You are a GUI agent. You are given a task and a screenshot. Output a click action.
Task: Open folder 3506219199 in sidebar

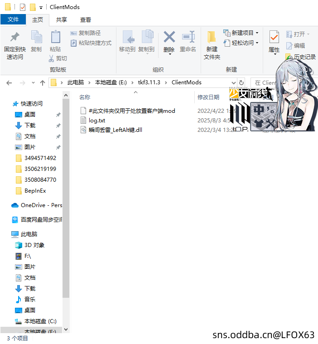(40, 169)
